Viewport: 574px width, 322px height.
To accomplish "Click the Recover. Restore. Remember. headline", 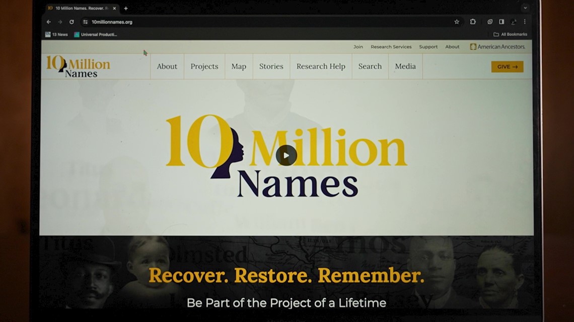I will click(286, 275).
